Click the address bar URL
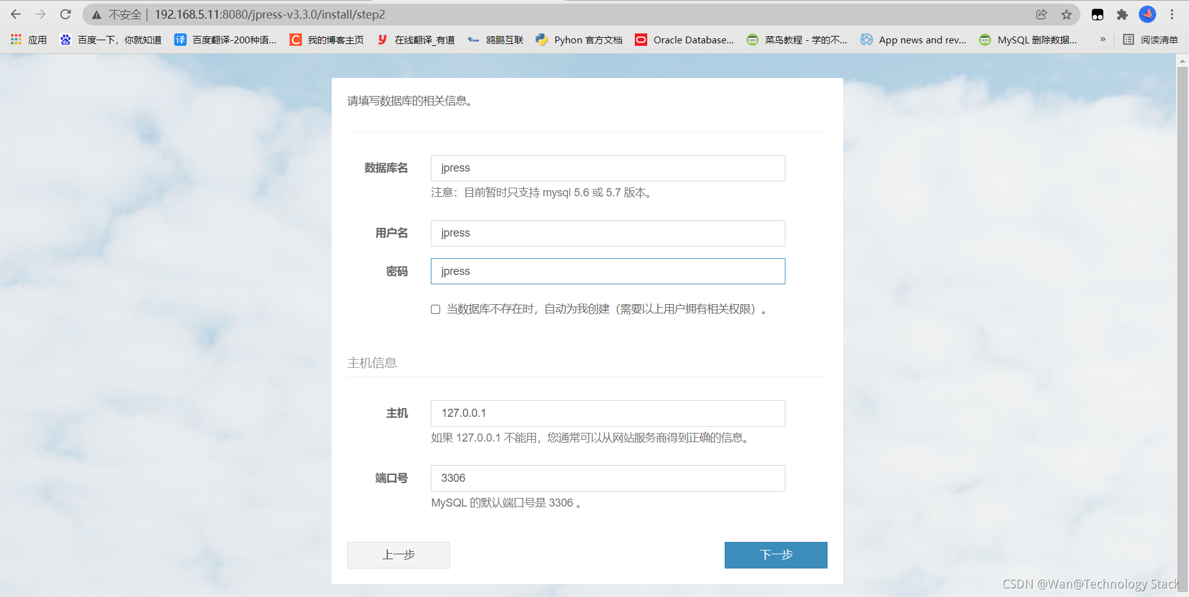Screen dimensions: 1189x597 pos(270,14)
